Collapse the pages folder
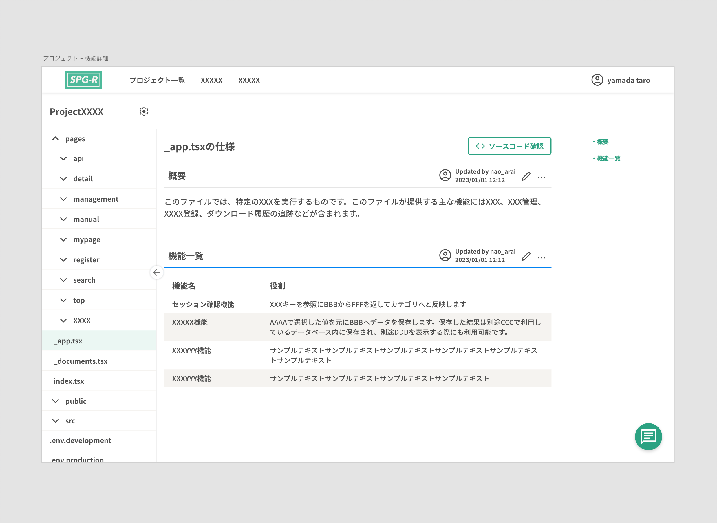Screen dimensions: 717x523 pyautogui.click(x=55, y=139)
